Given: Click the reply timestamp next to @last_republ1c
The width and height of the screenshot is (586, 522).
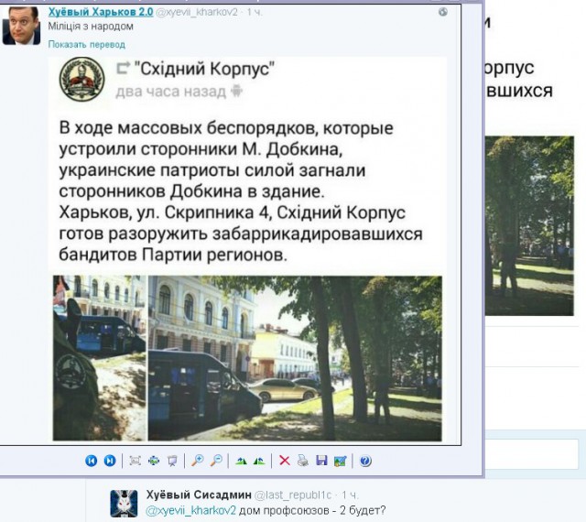Looking at the screenshot, I should [x=350, y=495].
